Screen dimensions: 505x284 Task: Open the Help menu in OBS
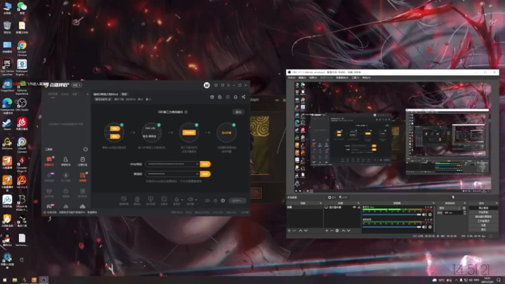[366, 78]
